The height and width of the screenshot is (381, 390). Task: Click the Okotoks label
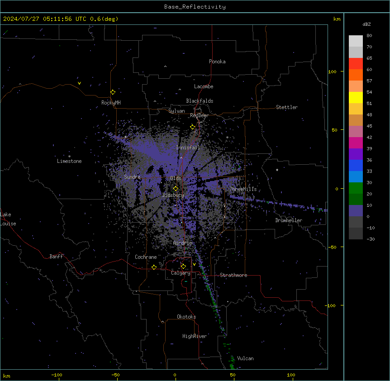186,317
